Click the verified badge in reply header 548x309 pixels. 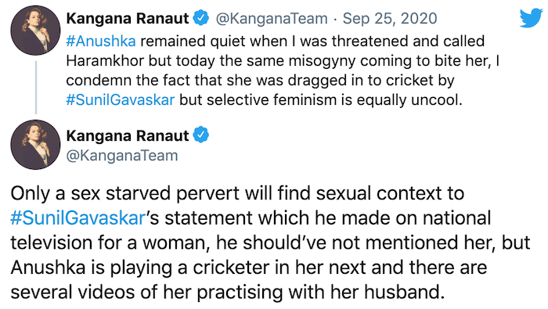click(x=201, y=18)
